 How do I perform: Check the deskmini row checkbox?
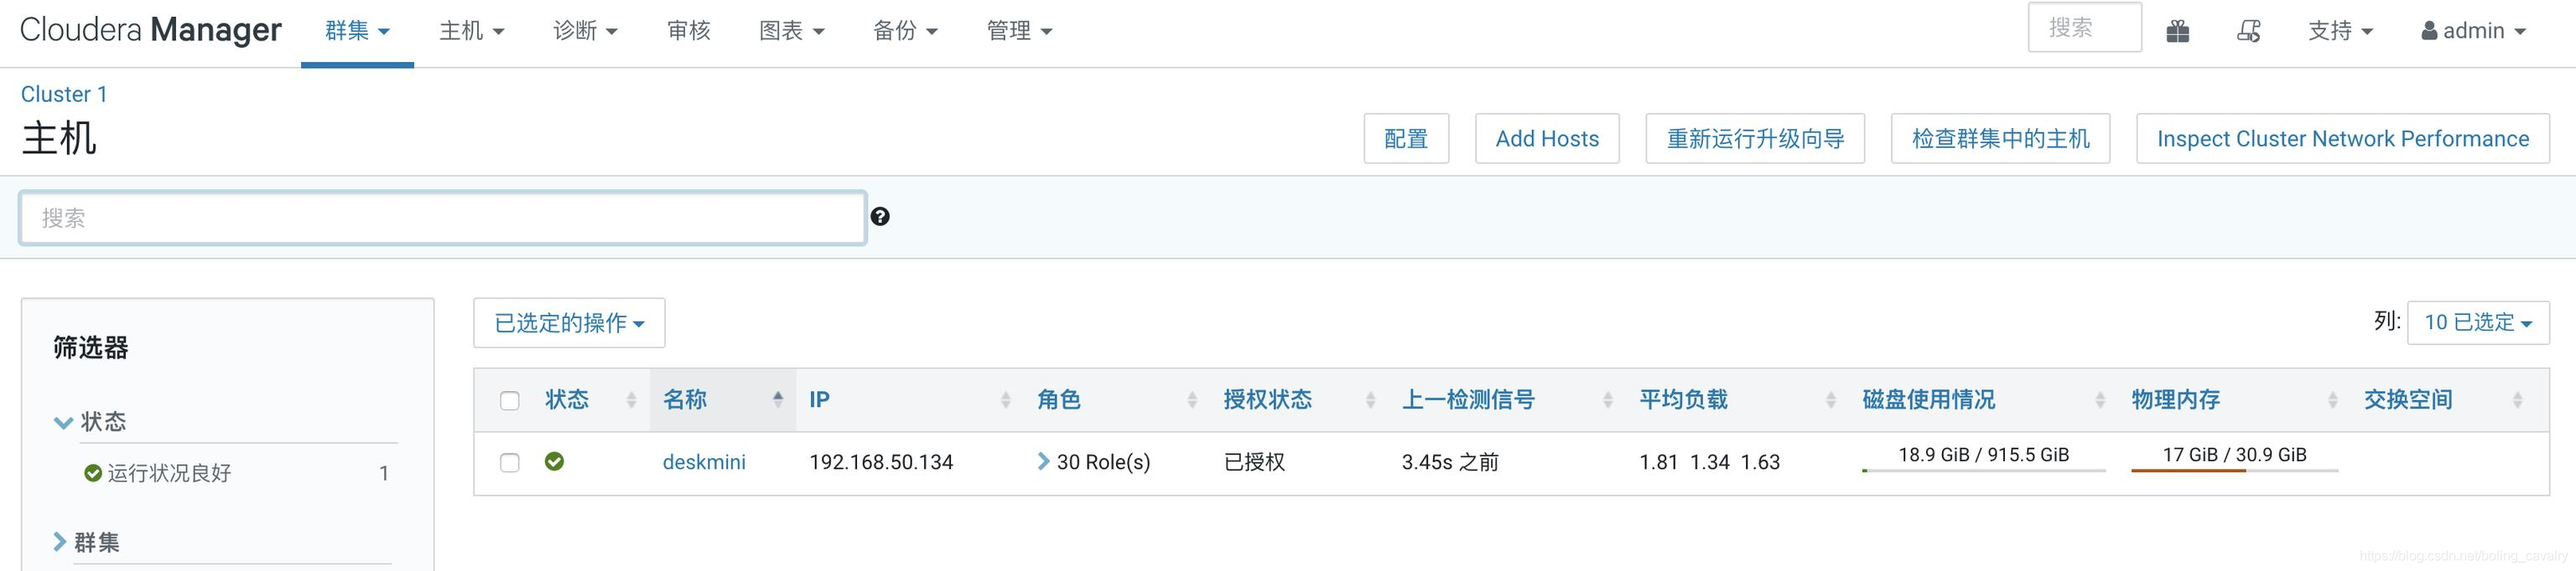[510, 462]
